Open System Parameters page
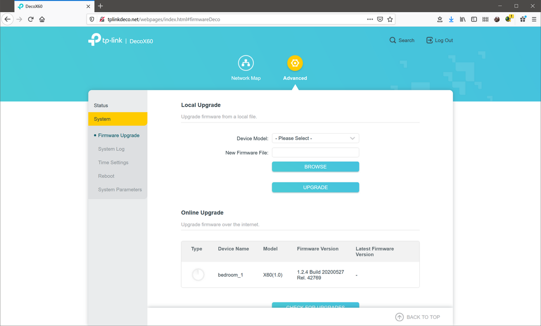The height and width of the screenshot is (326, 541). coord(120,190)
